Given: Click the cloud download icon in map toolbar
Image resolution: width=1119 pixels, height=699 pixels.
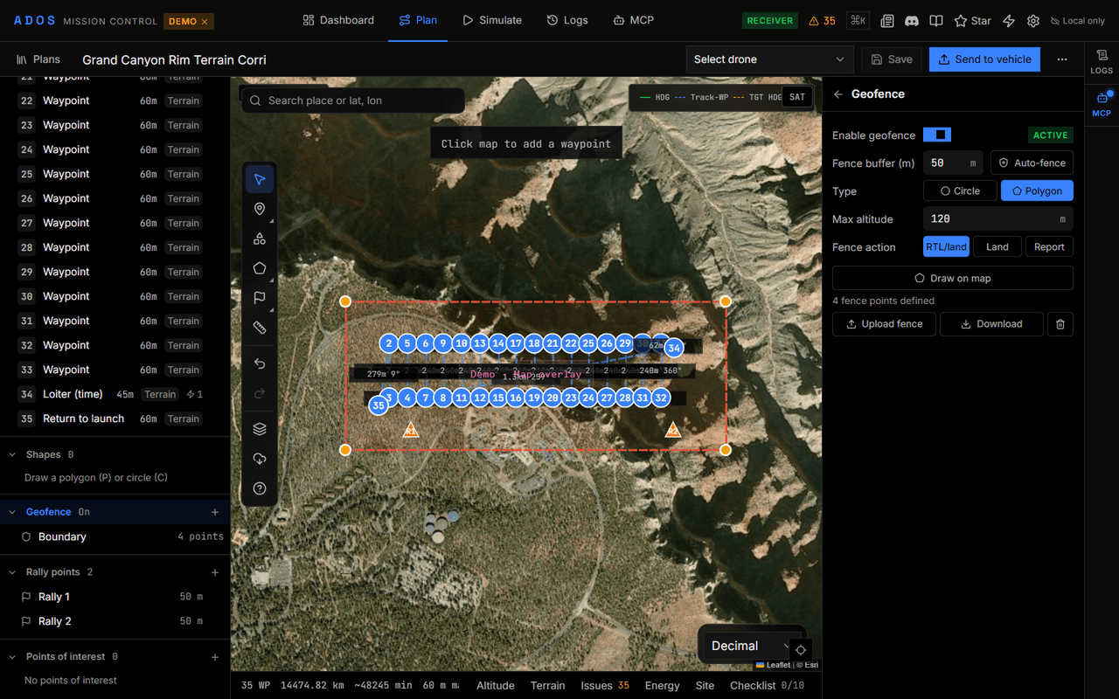Looking at the screenshot, I should point(260,459).
